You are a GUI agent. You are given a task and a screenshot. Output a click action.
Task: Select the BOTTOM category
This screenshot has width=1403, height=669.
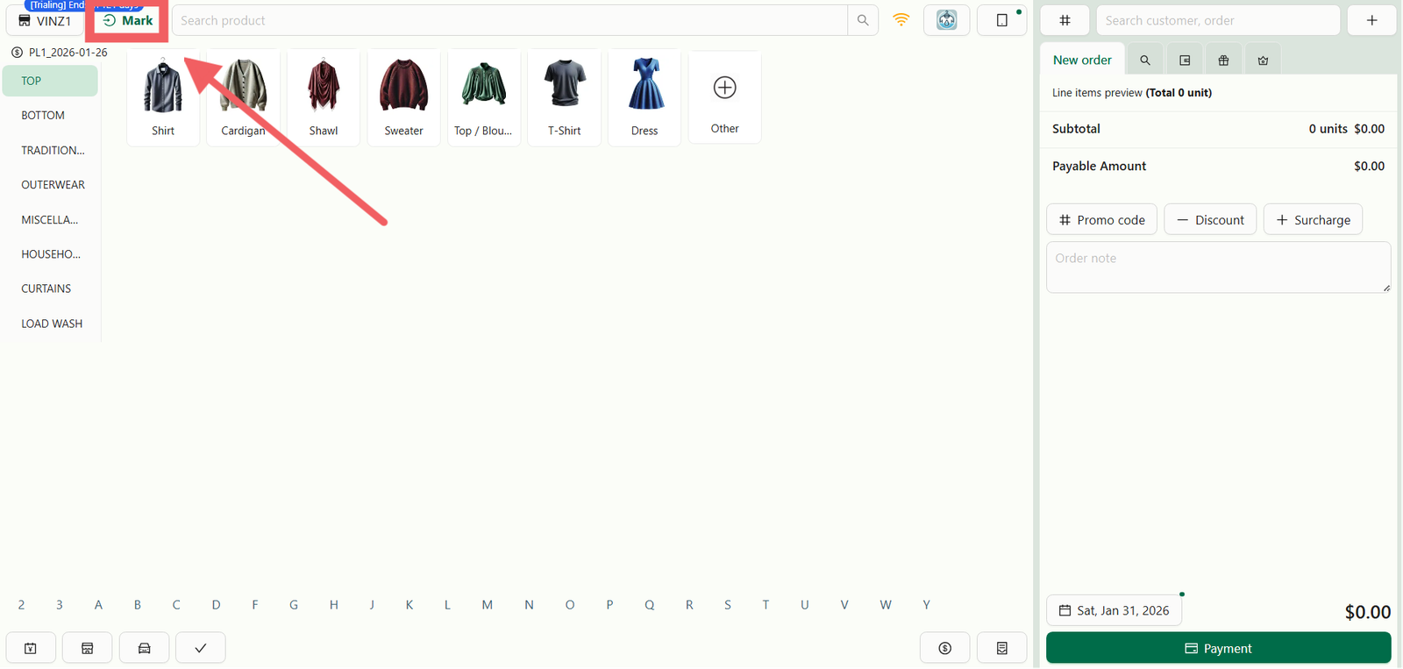click(x=50, y=115)
